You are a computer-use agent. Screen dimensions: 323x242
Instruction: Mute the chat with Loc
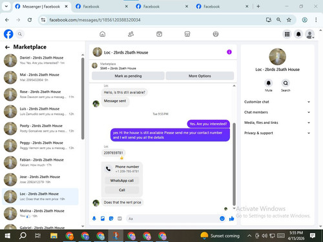[x=269, y=83]
